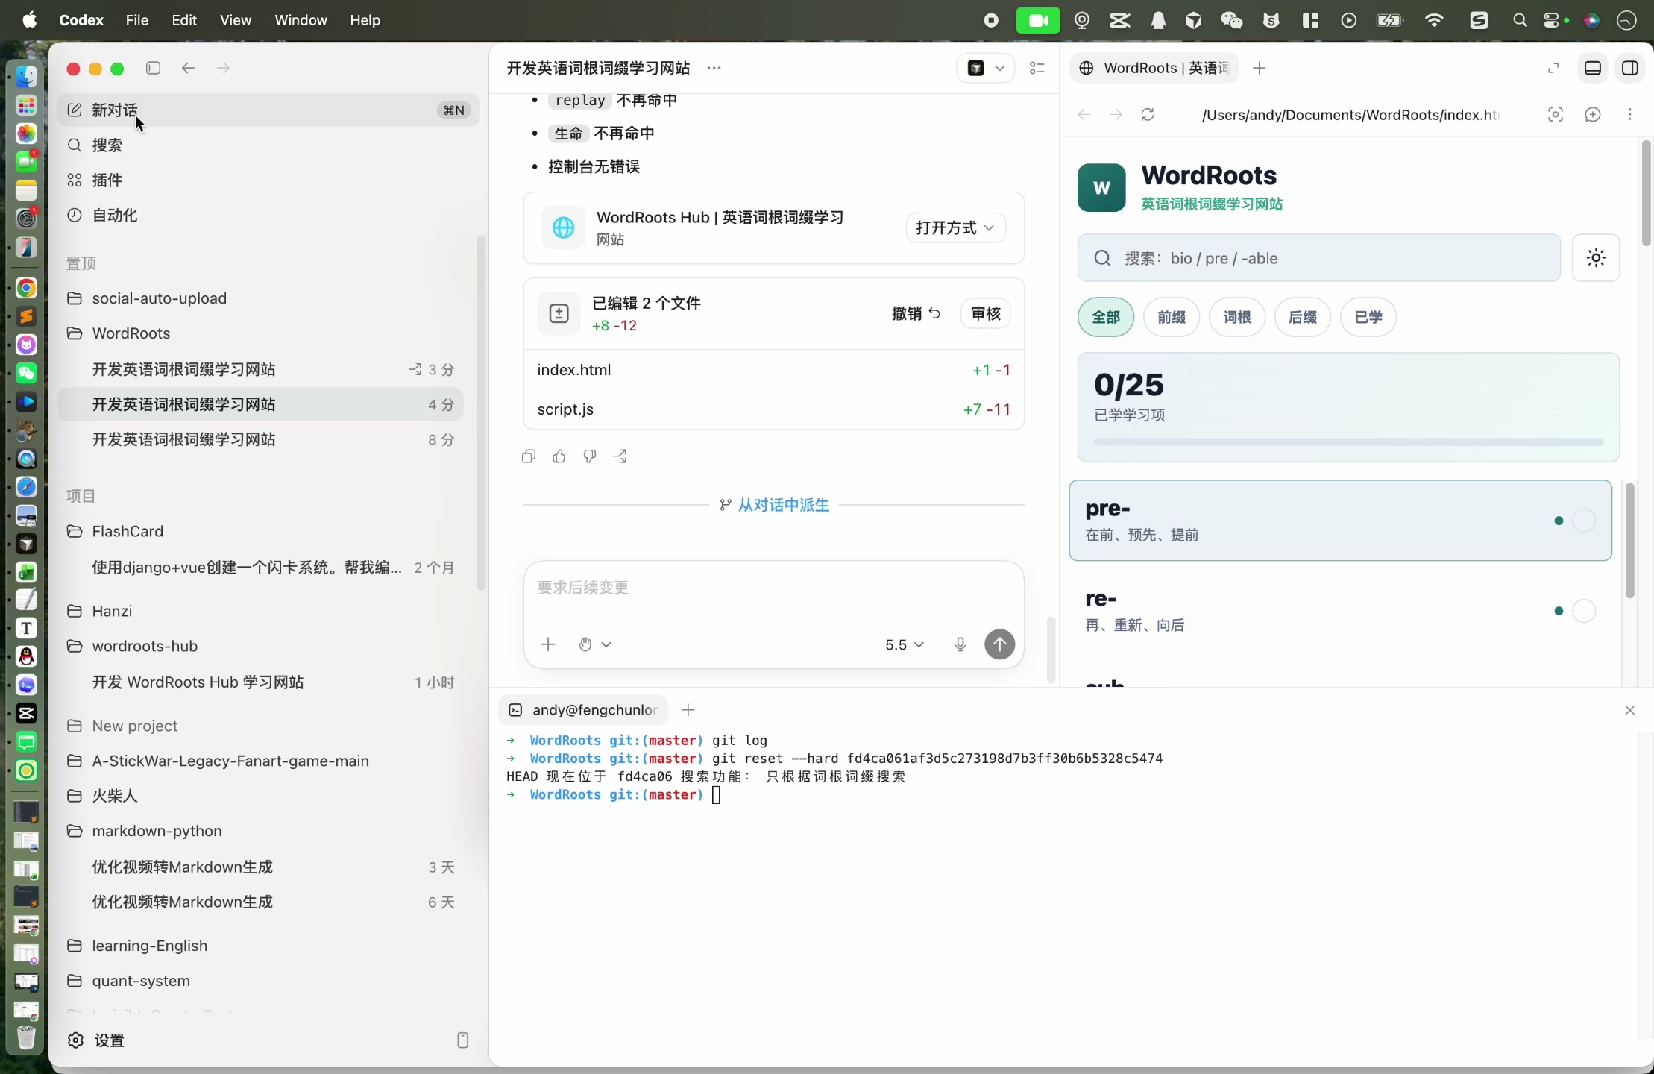Screen dimensions: 1654x1074
Task: Click the fork icon under the response
Action: pyautogui.click(x=620, y=456)
